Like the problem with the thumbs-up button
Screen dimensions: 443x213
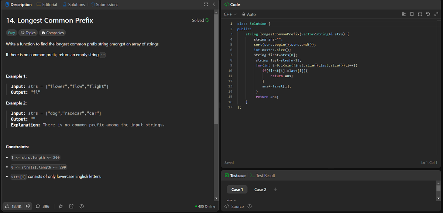(13, 206)
